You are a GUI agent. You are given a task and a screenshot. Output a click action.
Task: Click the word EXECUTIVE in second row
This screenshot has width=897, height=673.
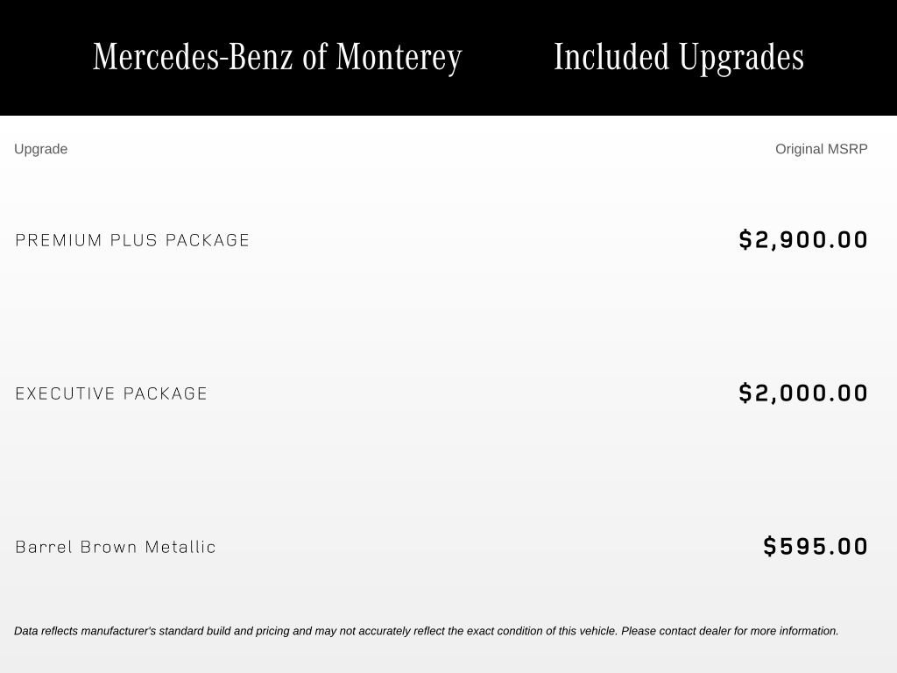tap(65, 393)
